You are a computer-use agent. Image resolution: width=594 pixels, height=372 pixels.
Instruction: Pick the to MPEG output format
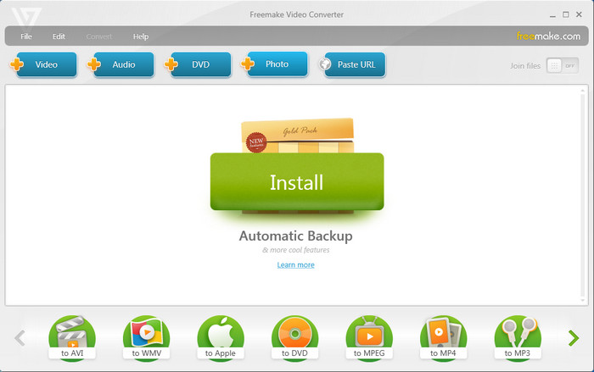[369, 338]
